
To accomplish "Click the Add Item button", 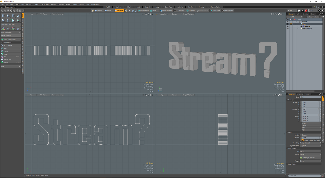I will coord(293,17).
